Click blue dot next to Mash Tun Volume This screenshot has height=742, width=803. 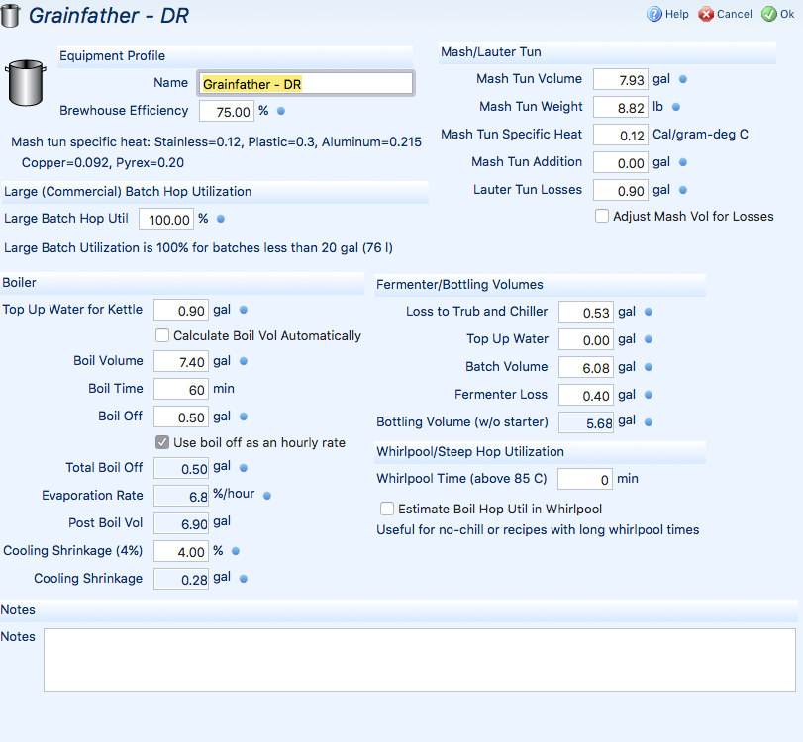682,79
